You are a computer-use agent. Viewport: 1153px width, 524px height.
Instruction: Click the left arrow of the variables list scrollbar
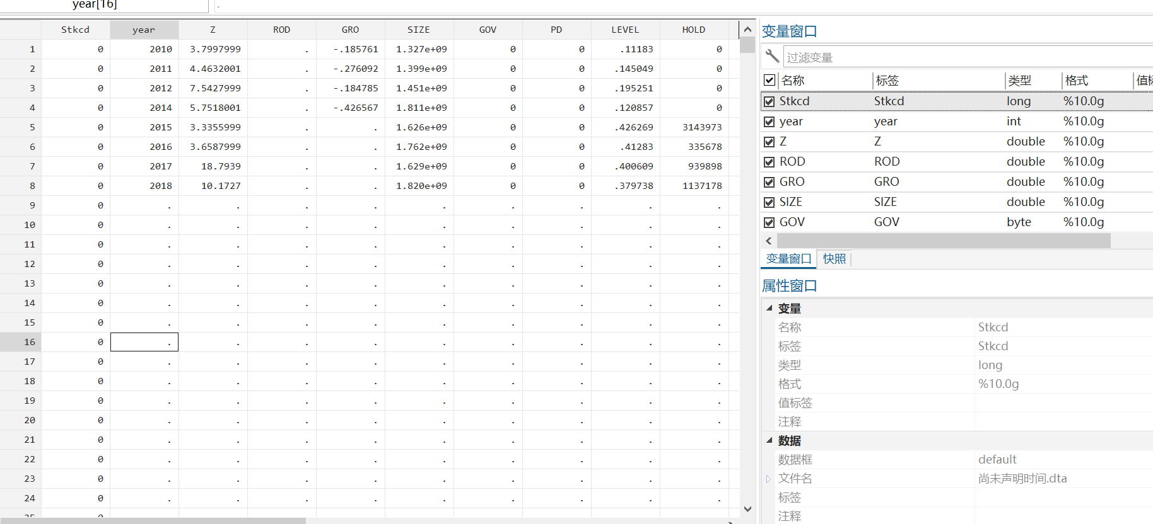click(x=769, y=241)
